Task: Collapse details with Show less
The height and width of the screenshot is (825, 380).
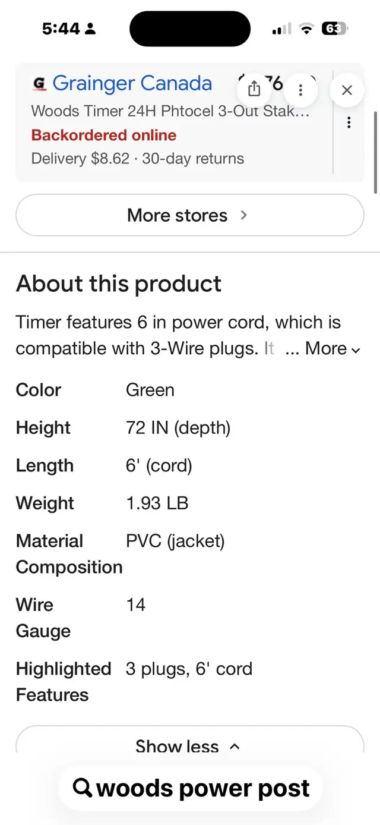Action: click(189, 745)
